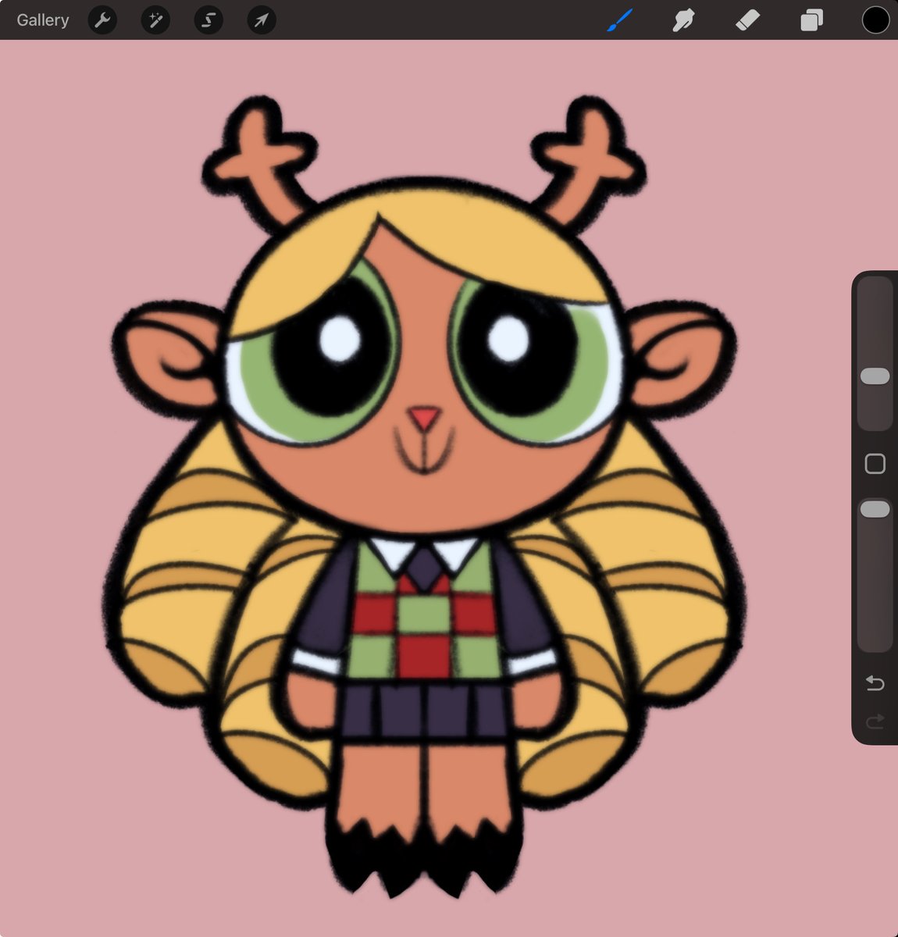This screenshot has height=937, width=898.
Task: Open the Adjustments magic wand menu
Action: 155,20
